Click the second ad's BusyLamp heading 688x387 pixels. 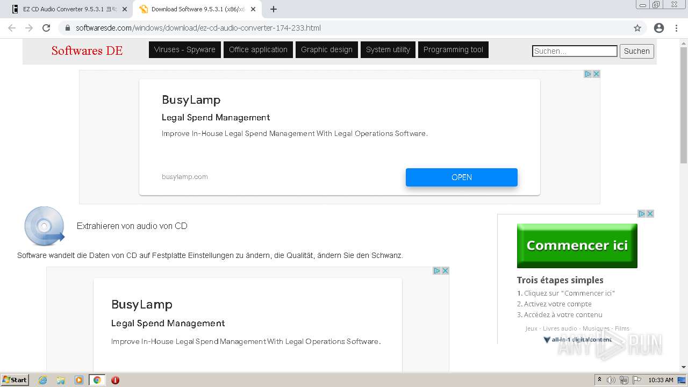coord(142,305)
